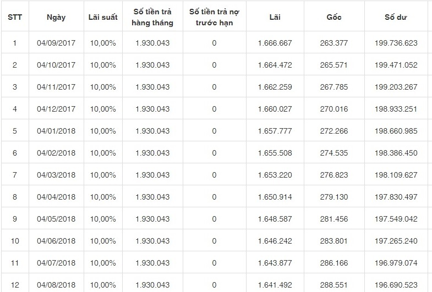Select the principal value 267.785

334,87
